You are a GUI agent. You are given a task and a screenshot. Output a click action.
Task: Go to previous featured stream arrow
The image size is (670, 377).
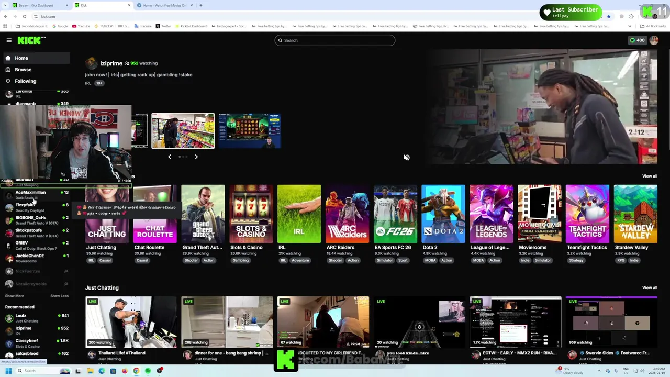click(x=169, y=157)
